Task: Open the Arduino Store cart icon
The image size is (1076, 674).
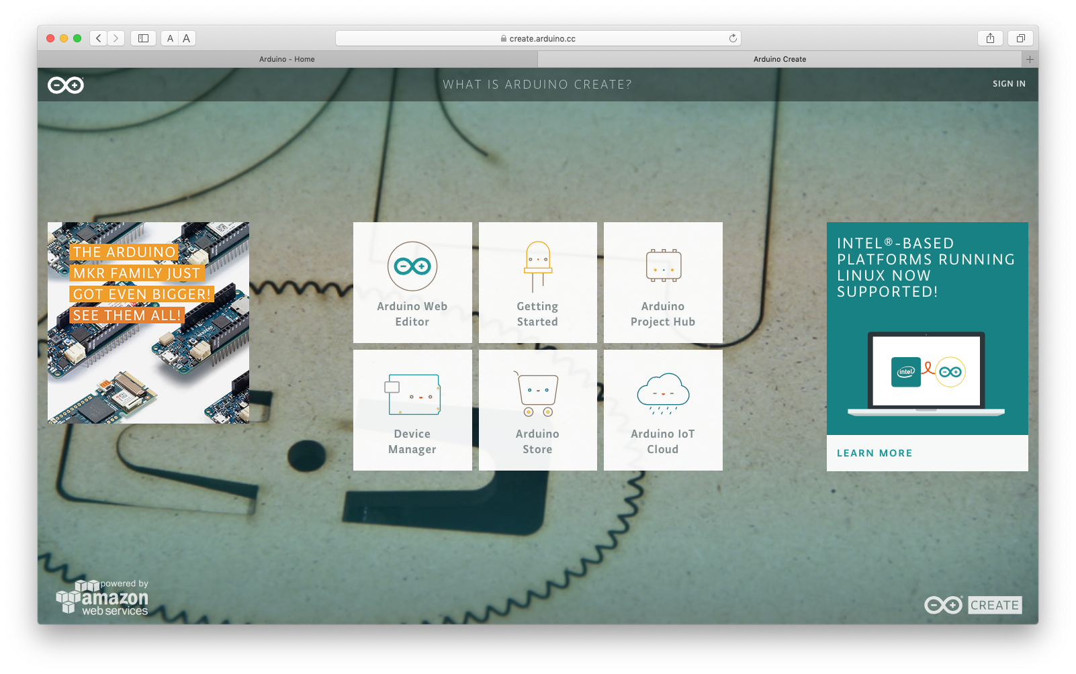Action: point(537,394)
